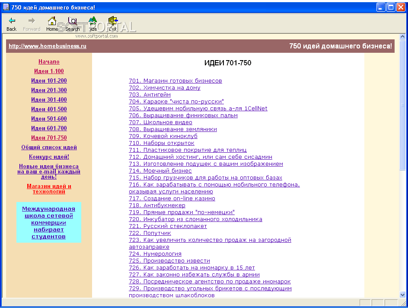Open idea 705 Удешевим мобильную связь
The image size is (408, 308).
point(198,108)
